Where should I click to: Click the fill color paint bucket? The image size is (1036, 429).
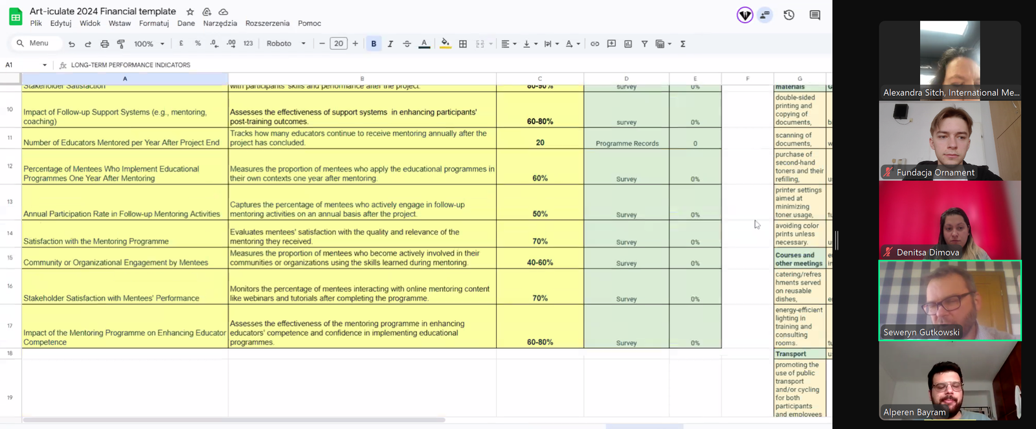[x=445, y=44]
